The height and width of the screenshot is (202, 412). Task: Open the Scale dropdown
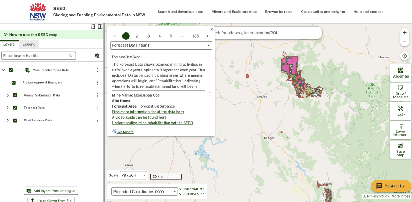coord(133,175)
